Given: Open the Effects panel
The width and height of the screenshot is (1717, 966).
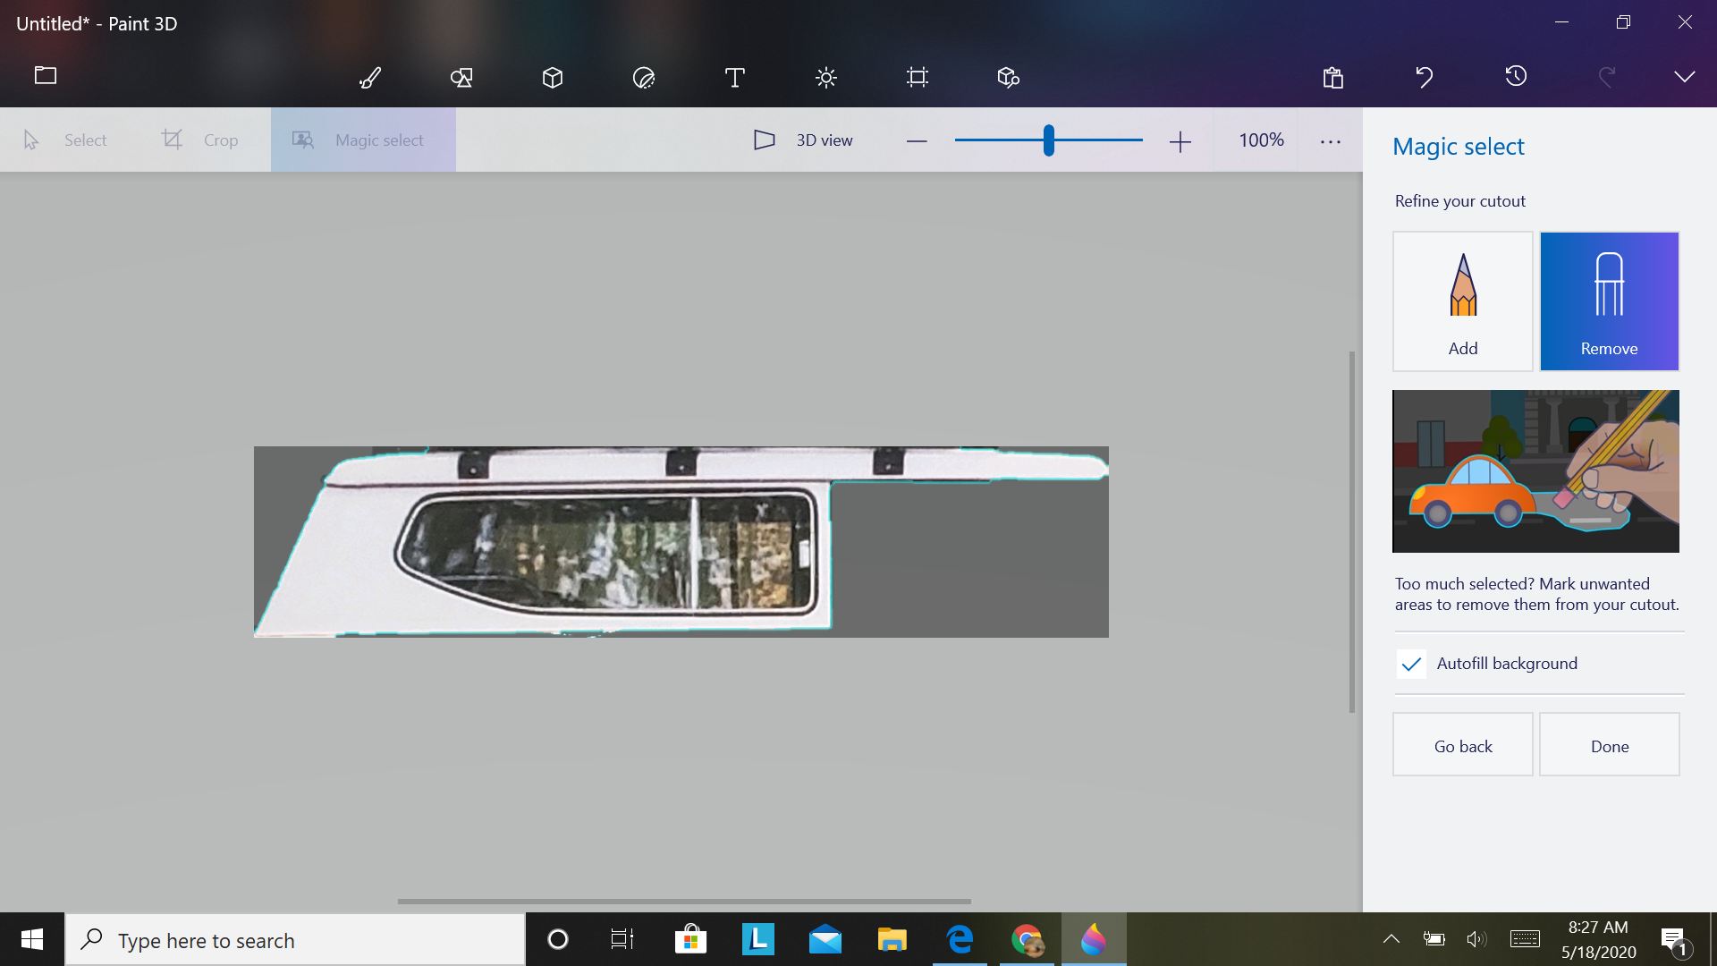Looking at the screenshot, I should [825, 78].
